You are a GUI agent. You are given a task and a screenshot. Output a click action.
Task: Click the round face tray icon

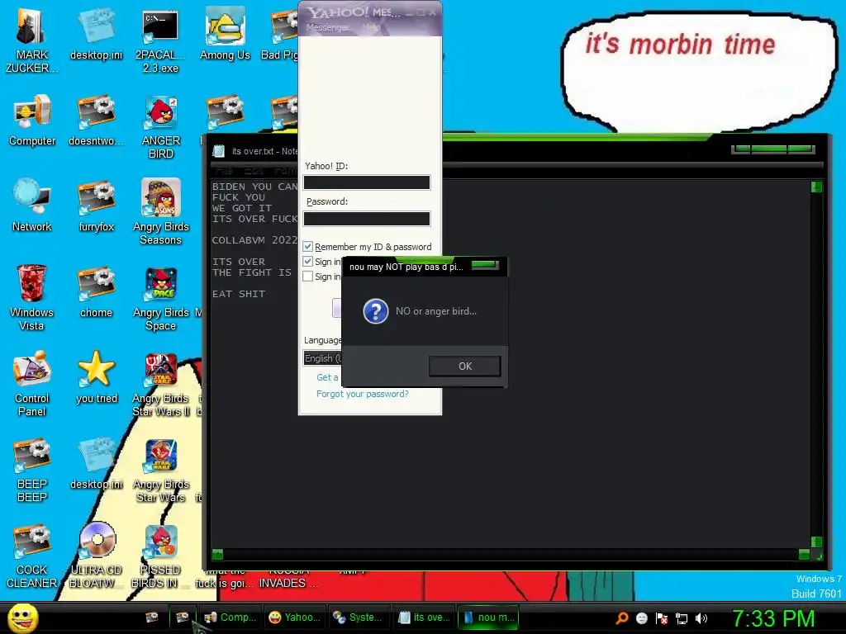(x=641, y=618)
